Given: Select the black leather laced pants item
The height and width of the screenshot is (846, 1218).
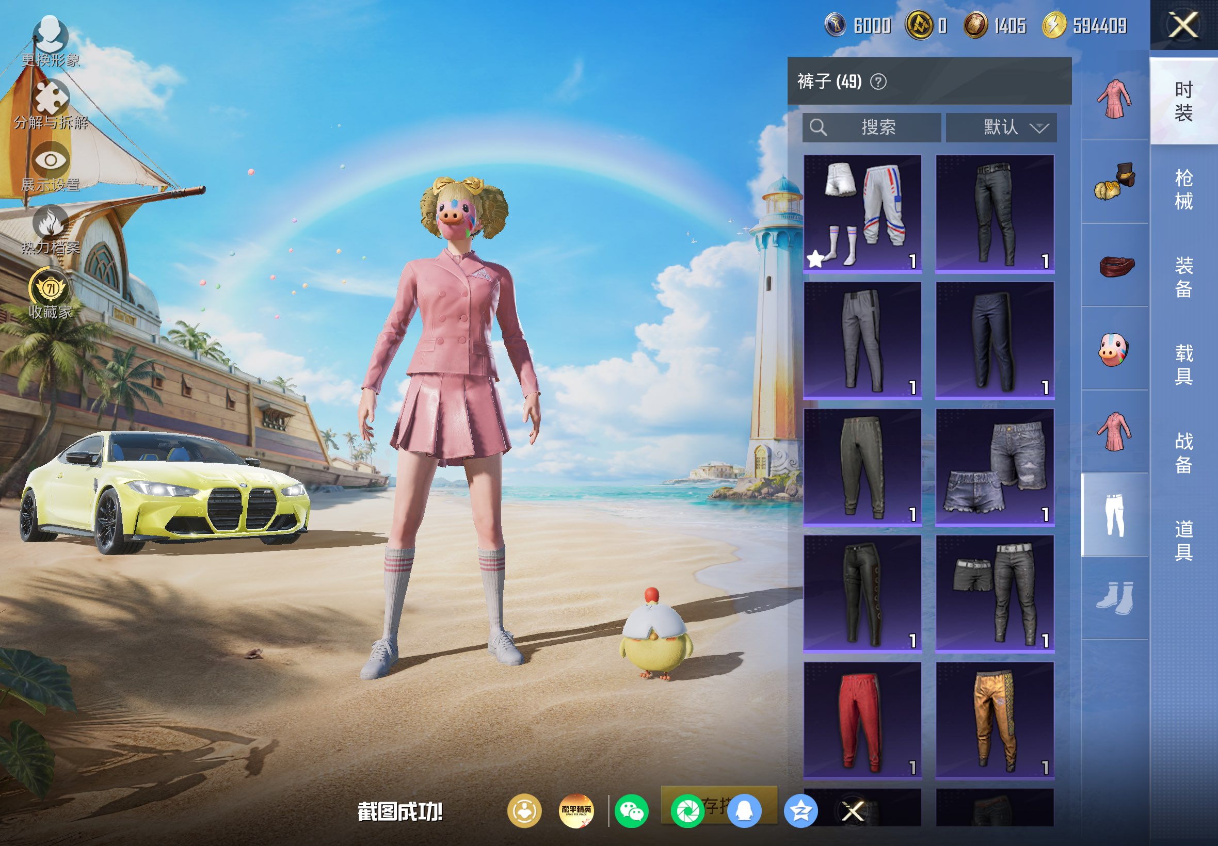Looking at the screenshot, I should coord(862,594).
